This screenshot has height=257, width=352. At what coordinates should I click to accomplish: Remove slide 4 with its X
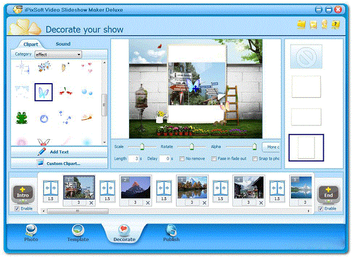tap(261, 203)
